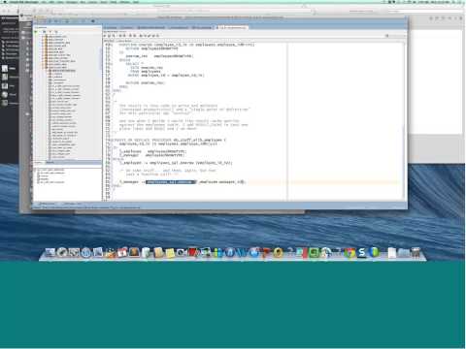
Task: Click the filter icon in Connections panel
Action: [x=50, y=32]
